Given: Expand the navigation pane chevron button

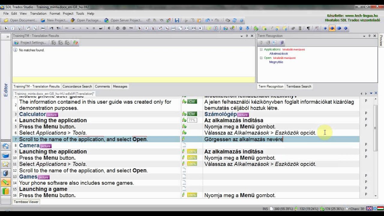Looking at the screenshot, I should [7, 37].
